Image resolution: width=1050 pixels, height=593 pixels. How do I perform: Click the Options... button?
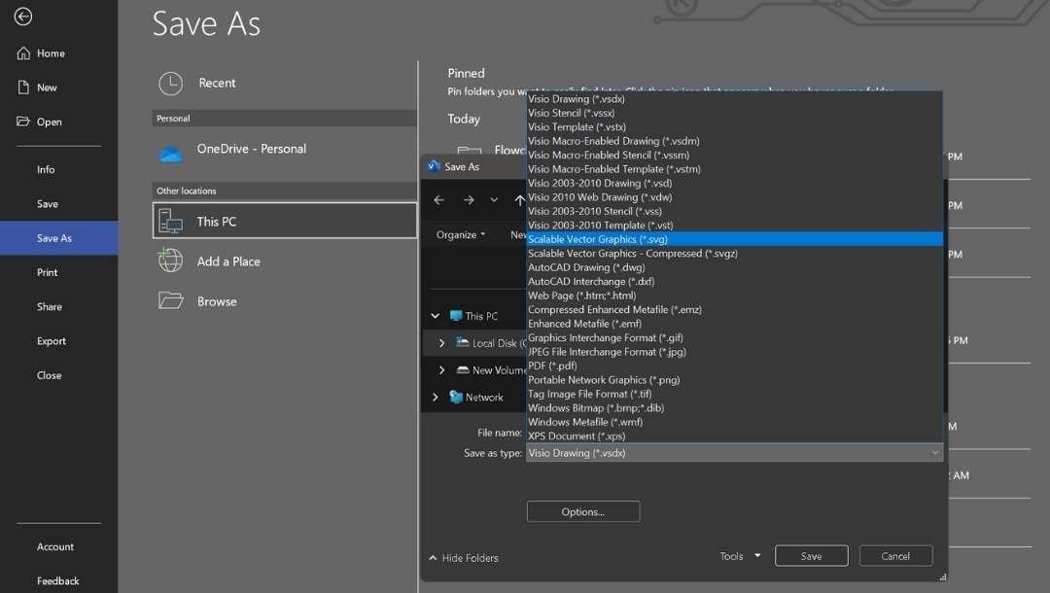tap(582, 511)
